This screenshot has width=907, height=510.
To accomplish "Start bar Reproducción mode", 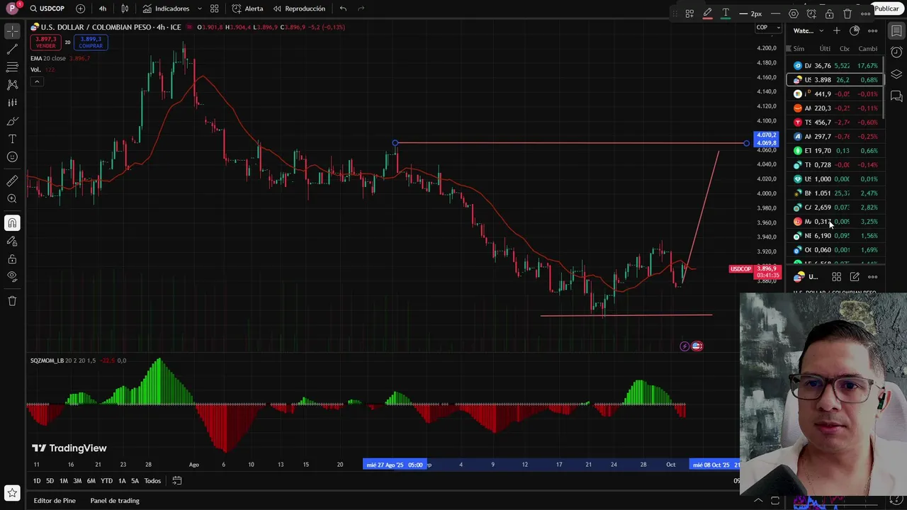I will (299, 8).
